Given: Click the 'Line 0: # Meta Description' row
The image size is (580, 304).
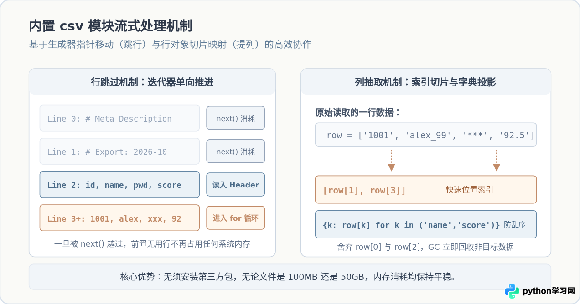Looking at the screenshot, I should pyautogui.click(x=119, y=118).
